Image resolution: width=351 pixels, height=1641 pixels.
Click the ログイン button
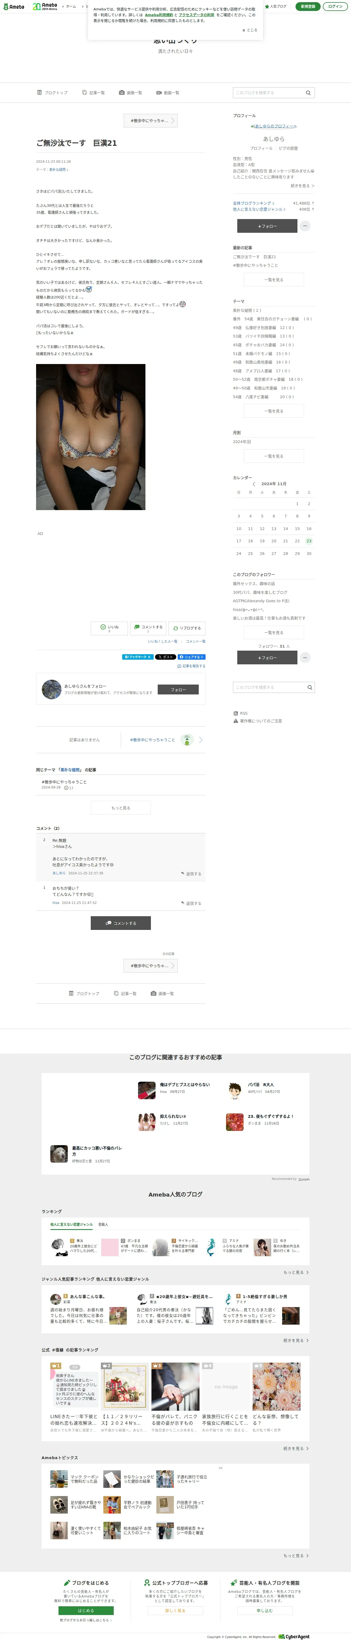(335, 6)
